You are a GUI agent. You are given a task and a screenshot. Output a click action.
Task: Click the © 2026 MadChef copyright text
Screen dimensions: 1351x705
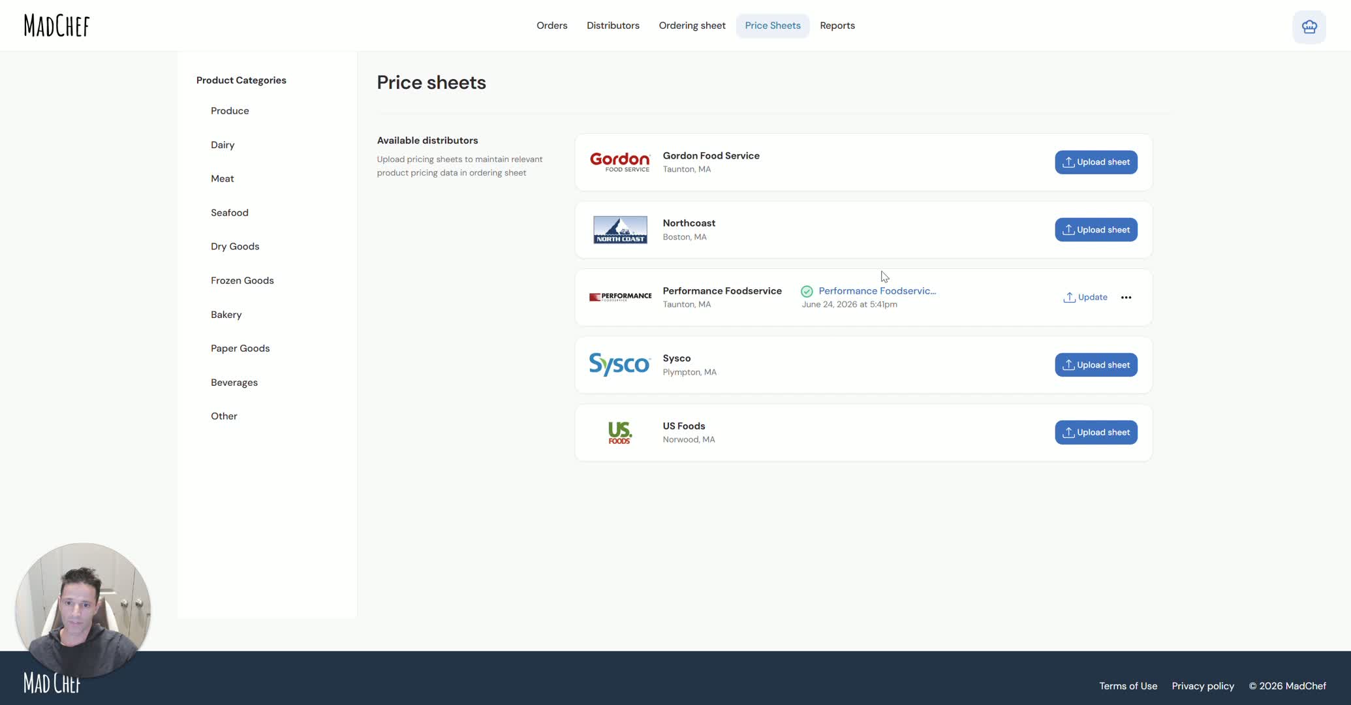point(1287,686)
